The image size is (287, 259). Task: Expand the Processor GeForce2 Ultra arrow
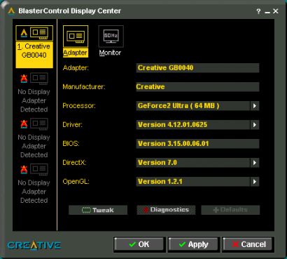click(x=255, y=106)
